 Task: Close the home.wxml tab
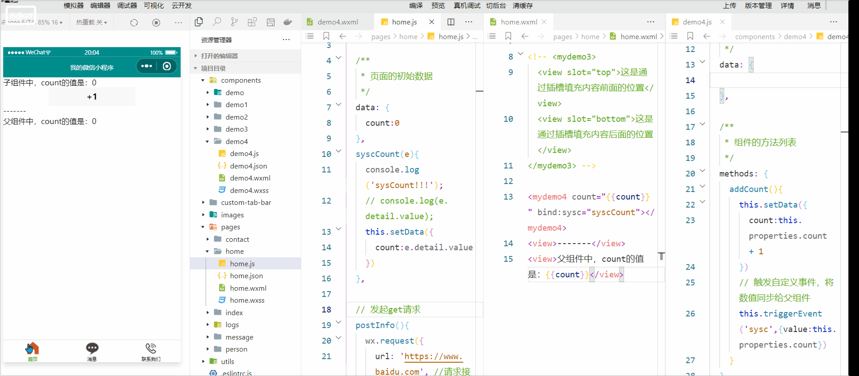[x=544, y=22]
